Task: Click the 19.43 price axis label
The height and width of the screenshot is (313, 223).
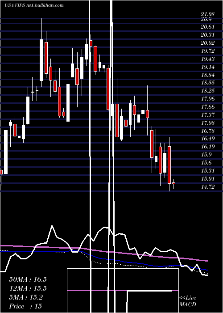Action: (x=208, y=59)
